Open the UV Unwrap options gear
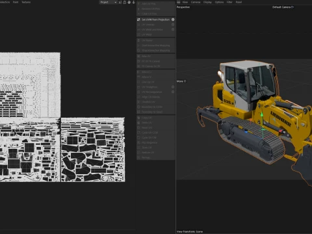Screen dimensions: 312x234 coord(173,25)
